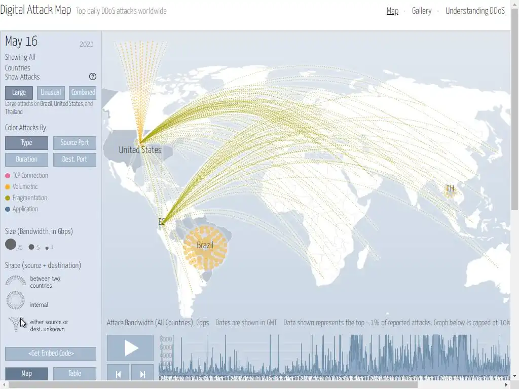
Task: Click the source or dest. unknown funnel icon
Action: coord(15,325)
